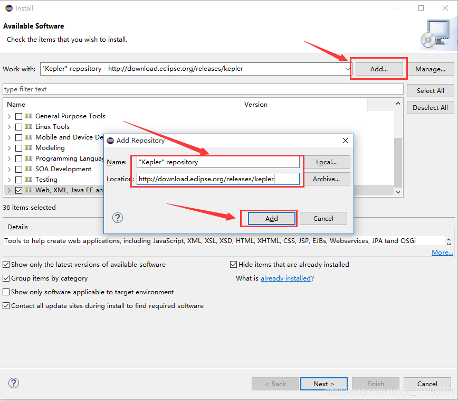Click the Eclipse icon in Add Repository dialog
The image size is (458, 401).
point(110,141)
